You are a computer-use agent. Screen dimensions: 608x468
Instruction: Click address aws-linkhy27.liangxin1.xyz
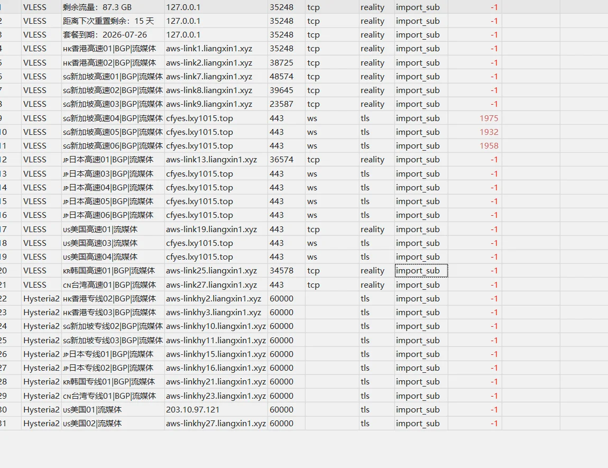pyautogui.click(x=216, y=424)
